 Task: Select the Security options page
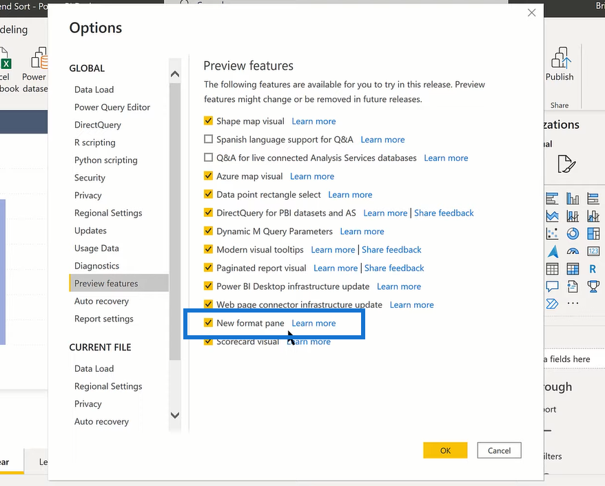click(x=90, y=178)
